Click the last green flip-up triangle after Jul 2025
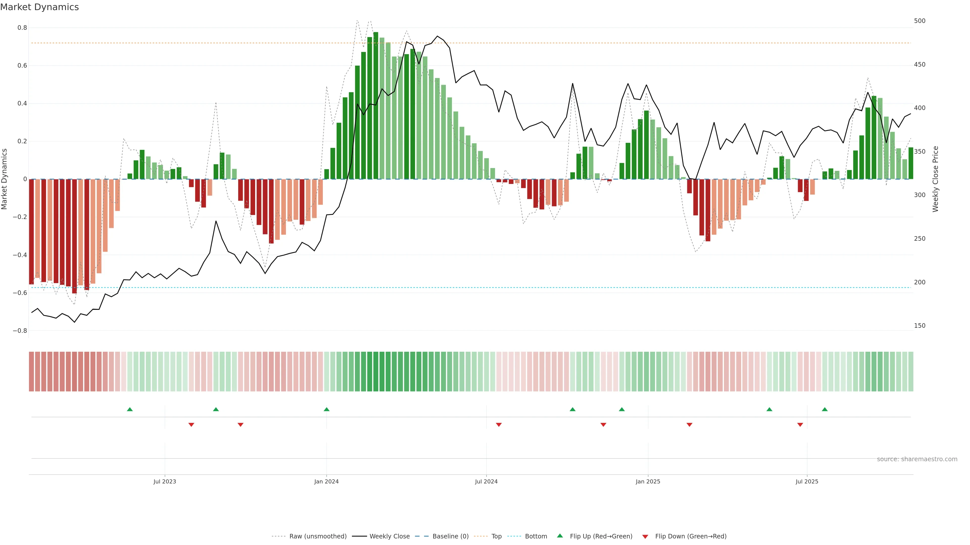The image size is (970, 545). pos(825,409)
